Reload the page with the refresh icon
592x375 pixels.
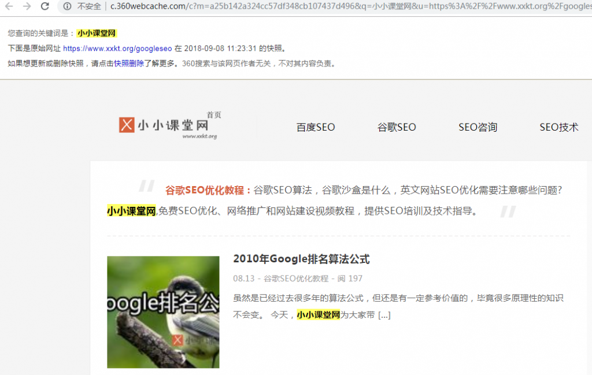click(45, 6)
